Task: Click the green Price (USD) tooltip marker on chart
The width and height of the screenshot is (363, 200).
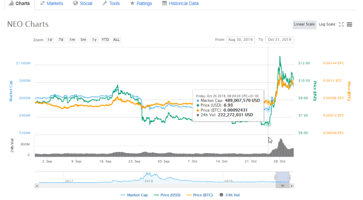Action: 268,124
